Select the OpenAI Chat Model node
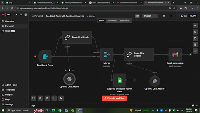 [69, 79]
